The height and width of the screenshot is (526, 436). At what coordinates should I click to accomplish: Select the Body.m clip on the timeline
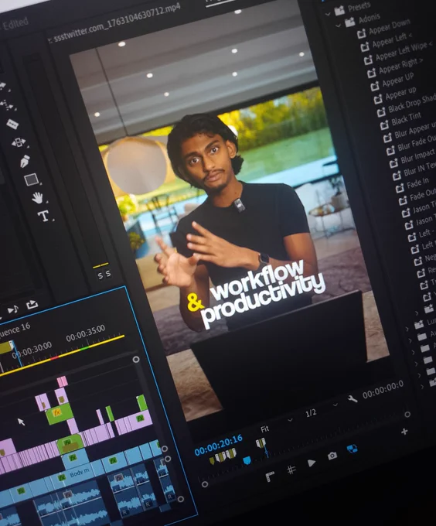74,475
